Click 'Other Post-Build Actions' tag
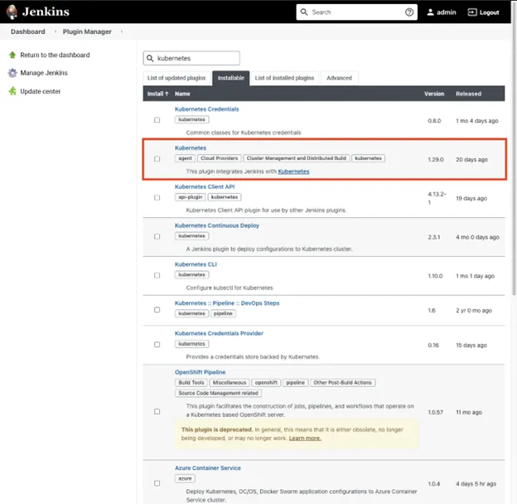The image size is (517, 504). point(342,383)
